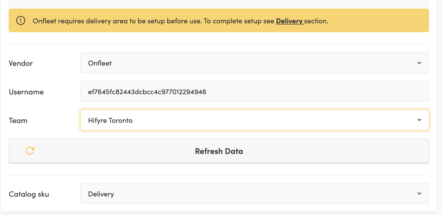This screenshot has height=215, width=443.
Task: Click the Vendor field label
Action: [x=21, y=63]
